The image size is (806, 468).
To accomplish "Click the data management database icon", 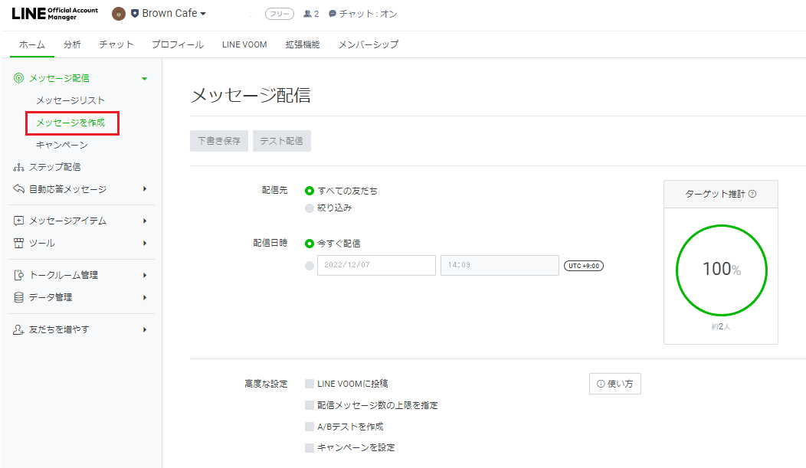I will 19,297.
